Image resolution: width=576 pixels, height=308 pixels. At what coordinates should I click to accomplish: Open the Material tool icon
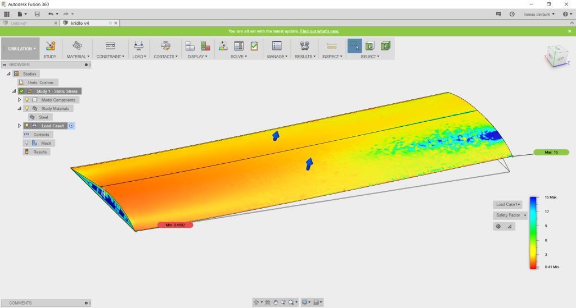(x=78, y=46)
